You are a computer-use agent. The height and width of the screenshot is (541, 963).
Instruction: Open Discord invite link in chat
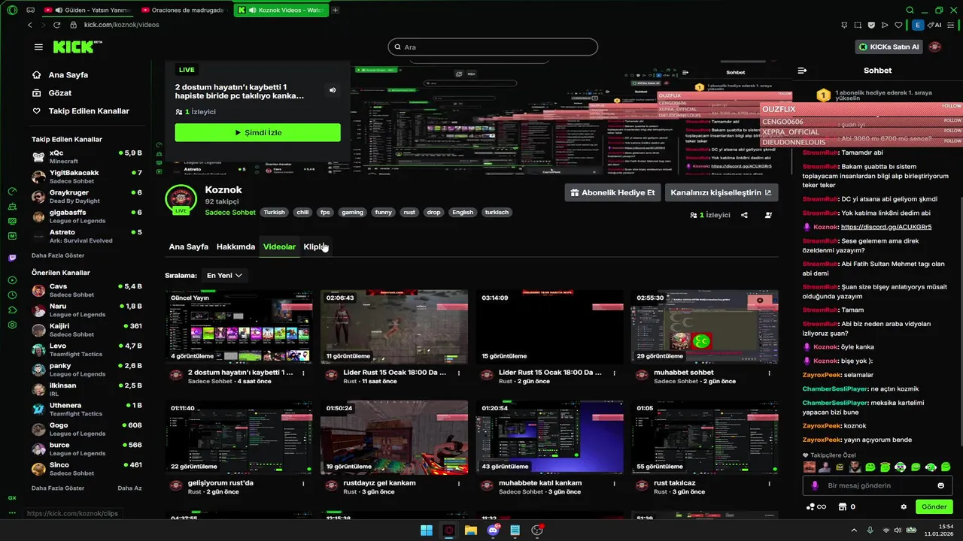(x=886, y=227)
